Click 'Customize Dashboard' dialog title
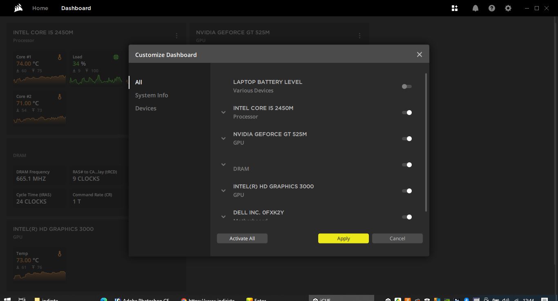 tap(166, 55)
